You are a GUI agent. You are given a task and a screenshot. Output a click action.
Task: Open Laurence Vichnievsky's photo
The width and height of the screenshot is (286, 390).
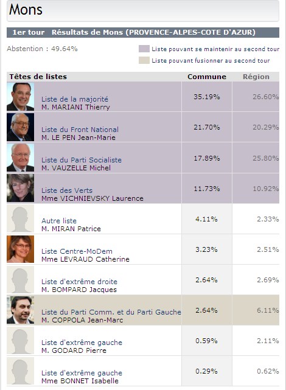click(21, 188)
